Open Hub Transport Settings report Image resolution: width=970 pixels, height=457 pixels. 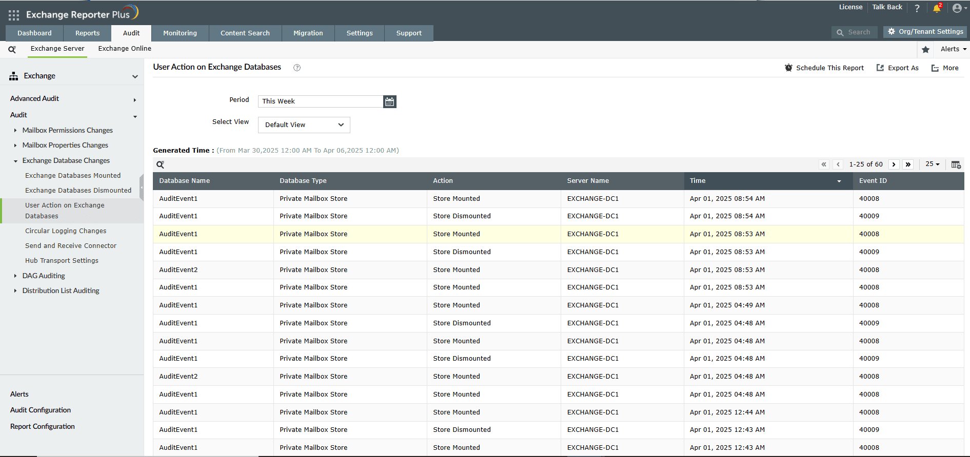pos(62,261)
